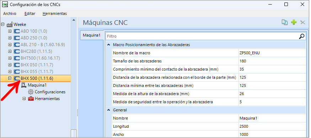Click the ABL 210 - B machine icon

17,45
